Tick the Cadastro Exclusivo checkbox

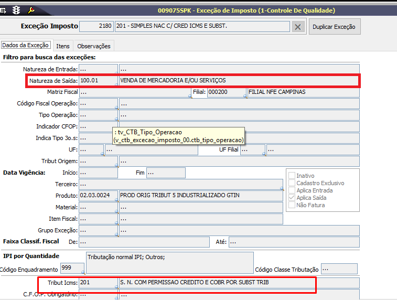point(292,183)
